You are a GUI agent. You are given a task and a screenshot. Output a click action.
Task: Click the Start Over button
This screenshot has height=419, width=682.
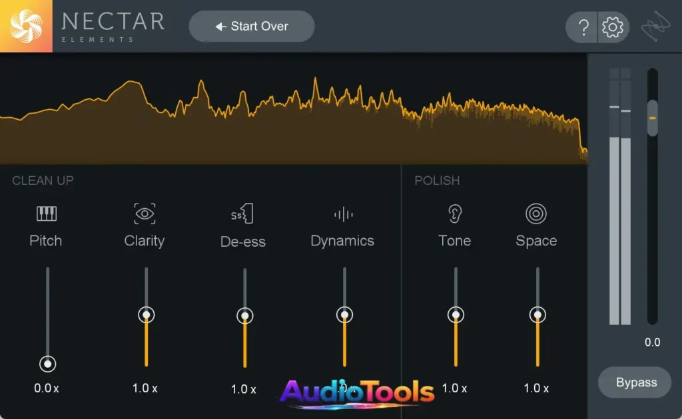(x=251, y=26)
